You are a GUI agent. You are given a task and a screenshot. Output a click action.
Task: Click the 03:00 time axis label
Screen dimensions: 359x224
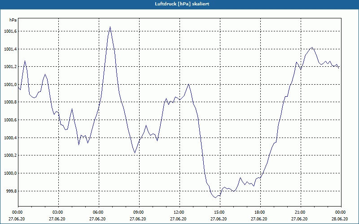click(59, 212)
